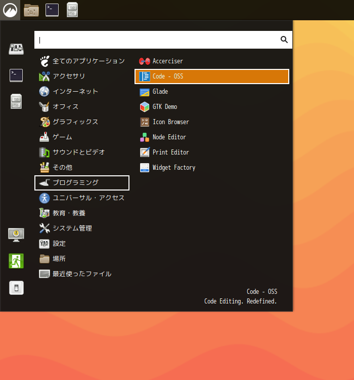Launch Code - OSS from the programming list
Viewport: 354px width, 380px height.
tap(212, 77)
